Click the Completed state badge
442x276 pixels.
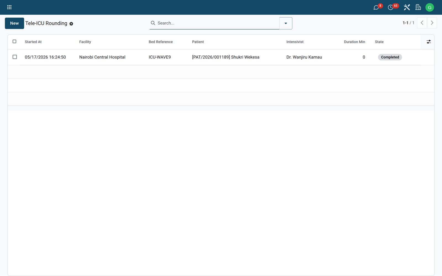[390, 57]
